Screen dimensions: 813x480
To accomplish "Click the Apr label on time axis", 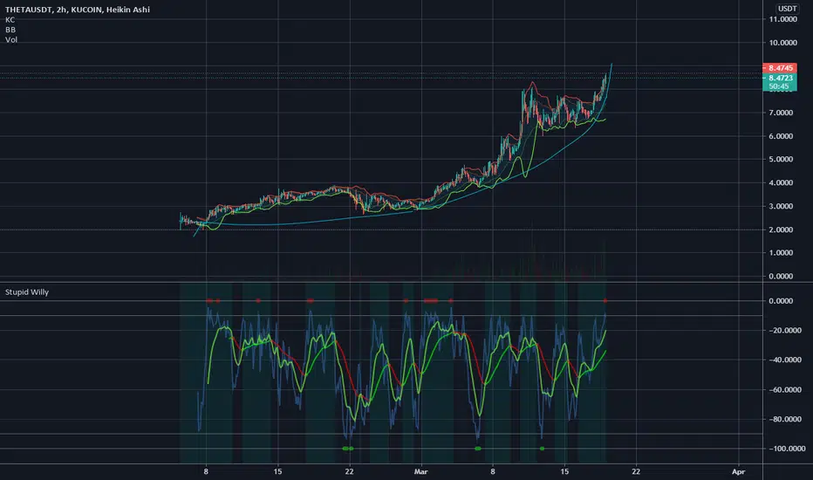I will coord(738,471).
